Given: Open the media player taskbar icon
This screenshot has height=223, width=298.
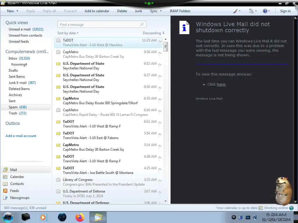Looking at the screenshot, I should (x=43, y=217).
